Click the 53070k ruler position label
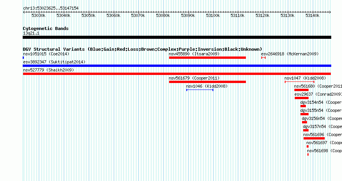Viewport: 342px width, 181px height. (x=138, y=15)
